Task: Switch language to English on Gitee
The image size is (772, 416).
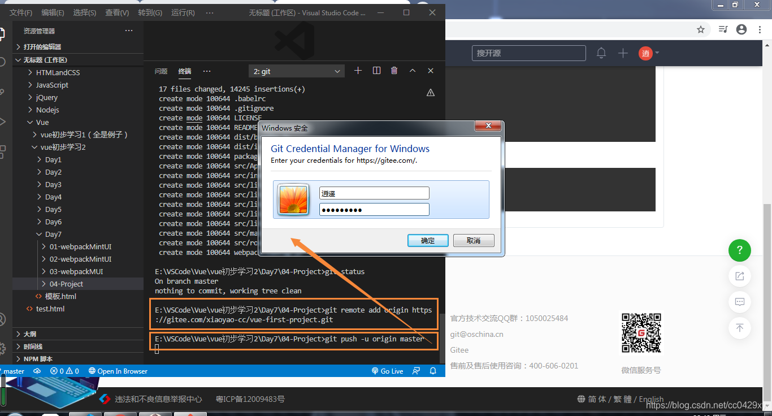Action: (x=651, y=399)
